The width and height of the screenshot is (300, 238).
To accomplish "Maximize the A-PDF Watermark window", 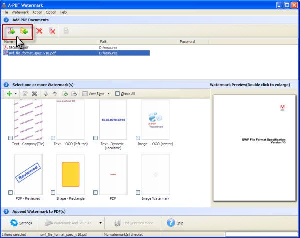I will tap(287, 5).
